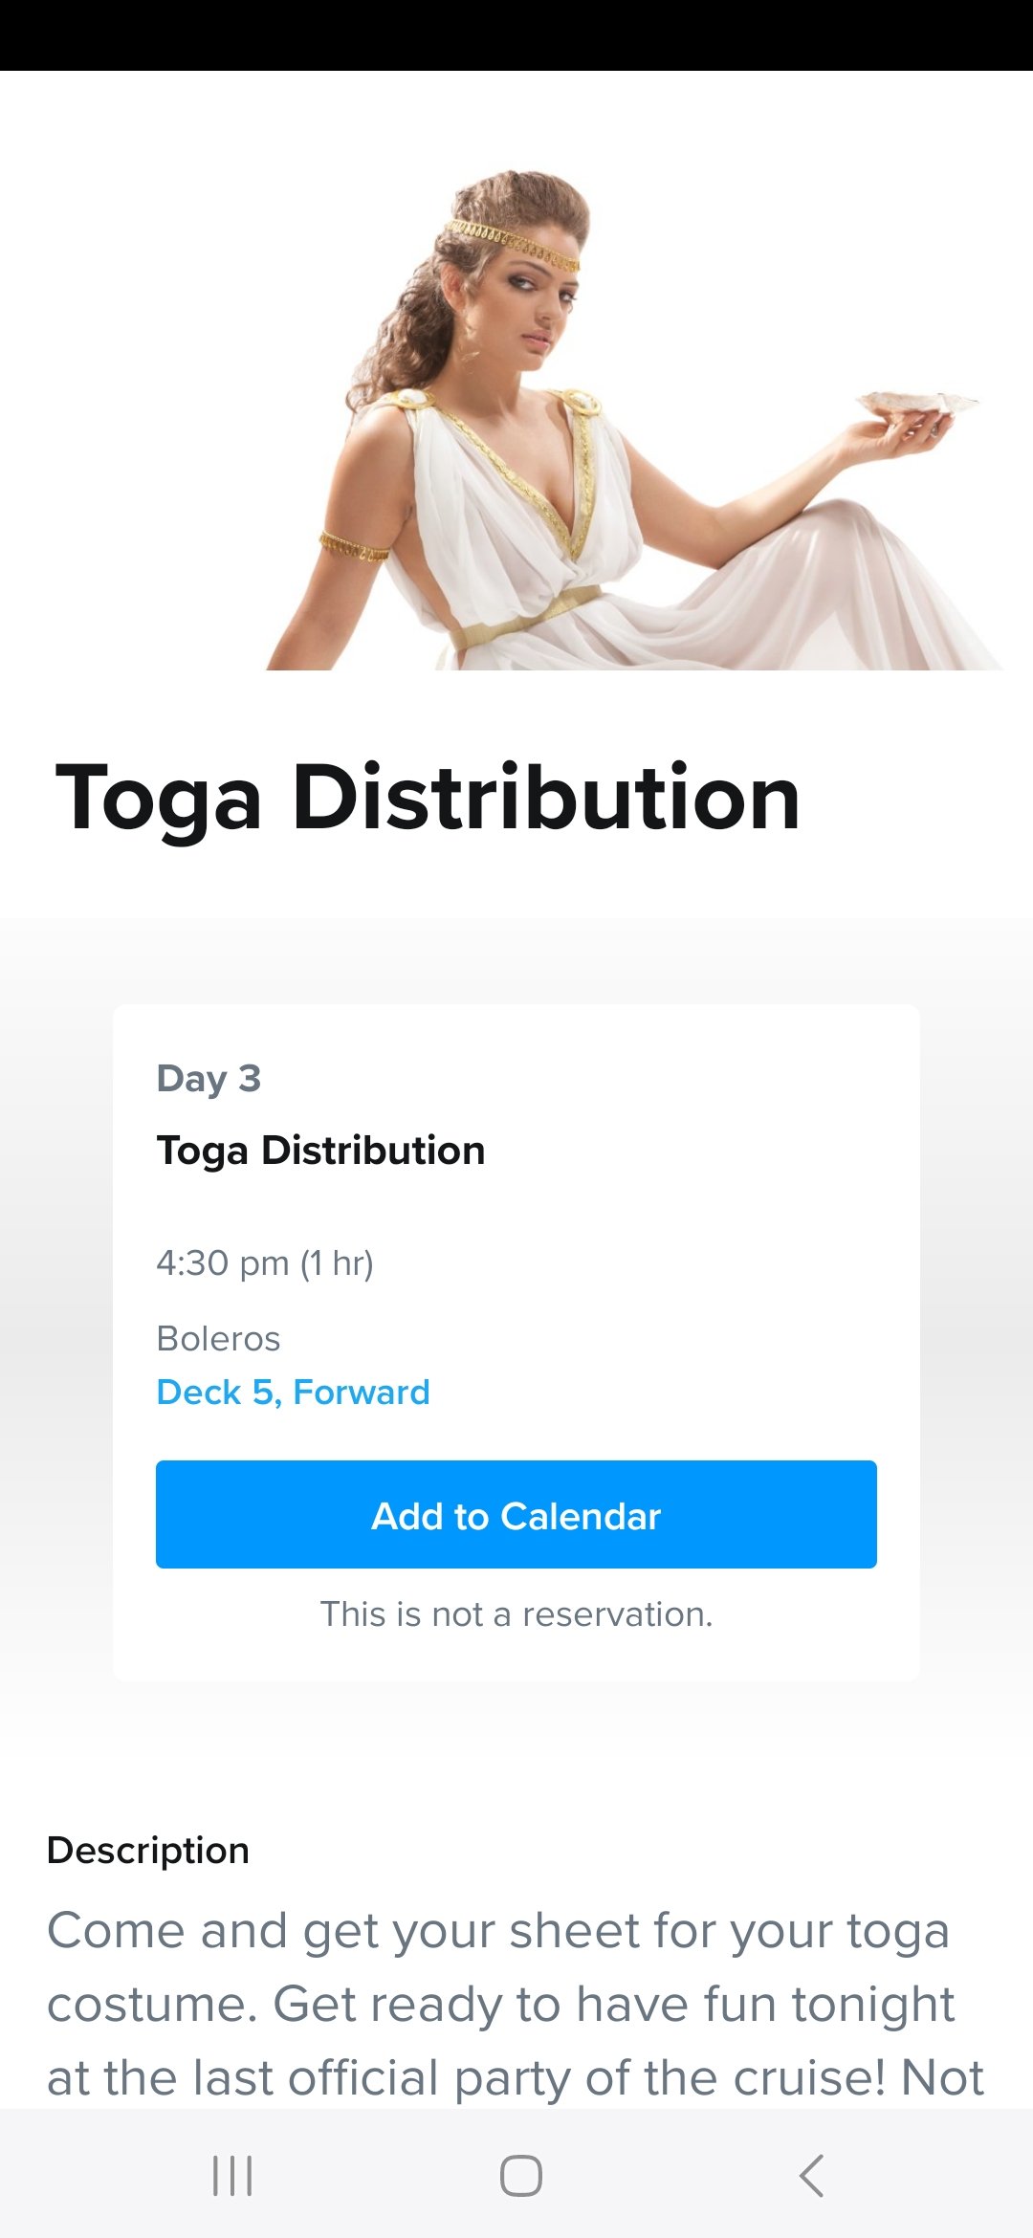Tap the seashell held in the hero image

click(913, 403)
